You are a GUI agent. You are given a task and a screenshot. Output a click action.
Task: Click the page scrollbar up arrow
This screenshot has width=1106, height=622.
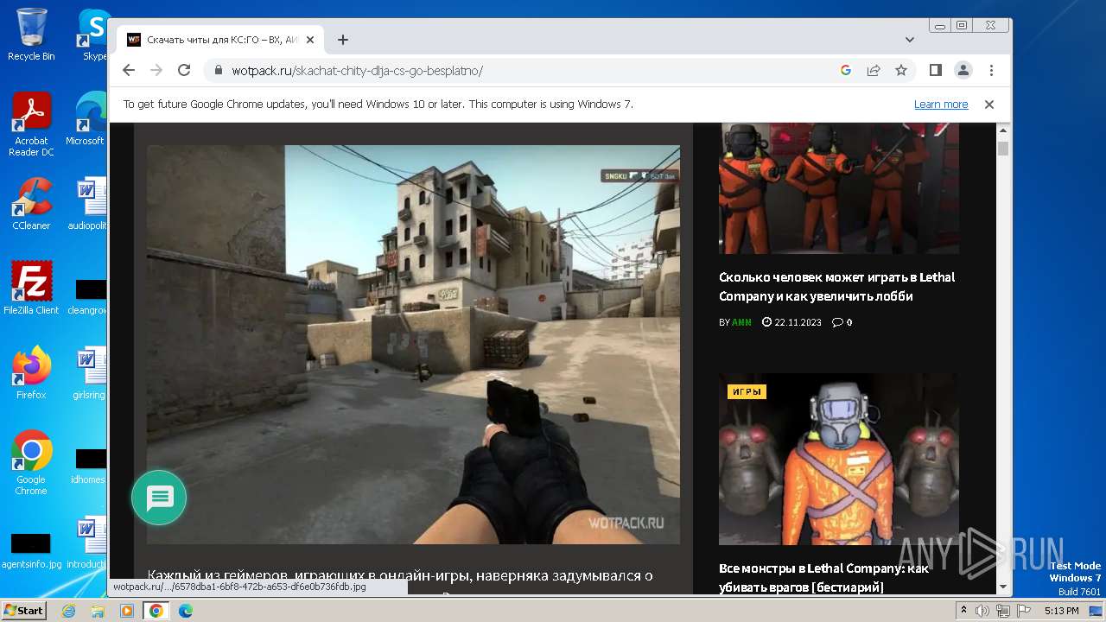pos(1003,131)
